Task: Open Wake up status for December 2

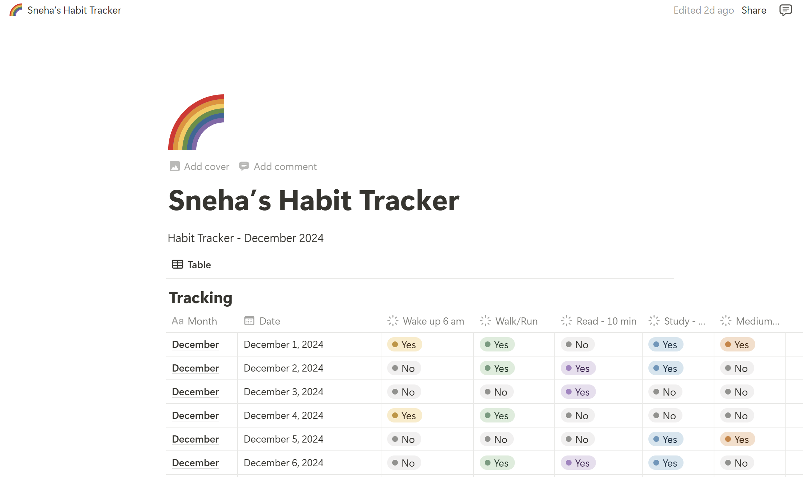Action: click(404, 368)
